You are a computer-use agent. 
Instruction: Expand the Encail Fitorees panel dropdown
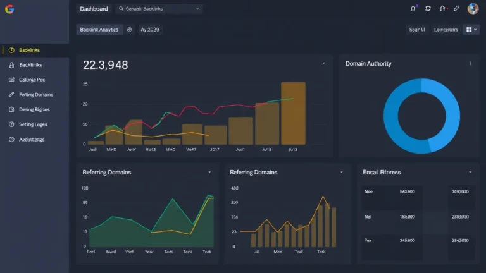(x=470, y=172)
